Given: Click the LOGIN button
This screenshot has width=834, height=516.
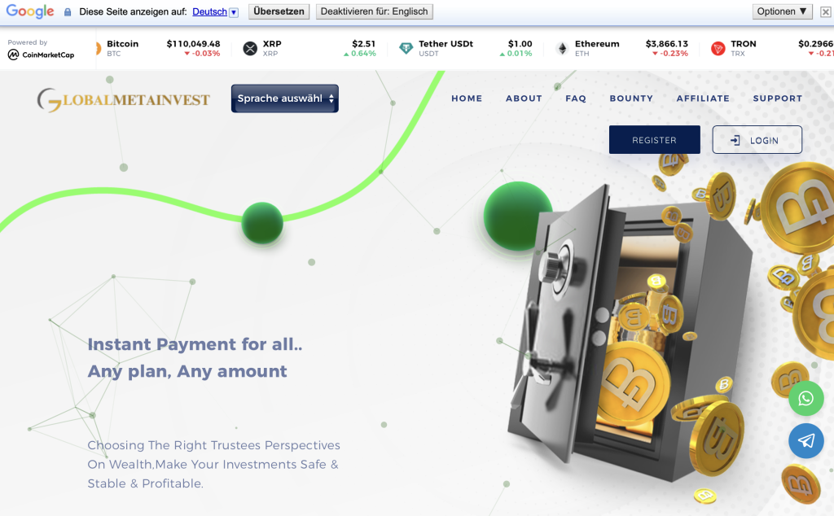Looking at the screenshot, I should click(757, 140).
